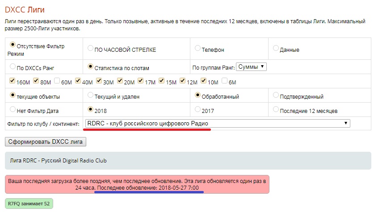Open the Суммы rank group dropdown
This screenshot has width=374, height=212.
(251, 67)
